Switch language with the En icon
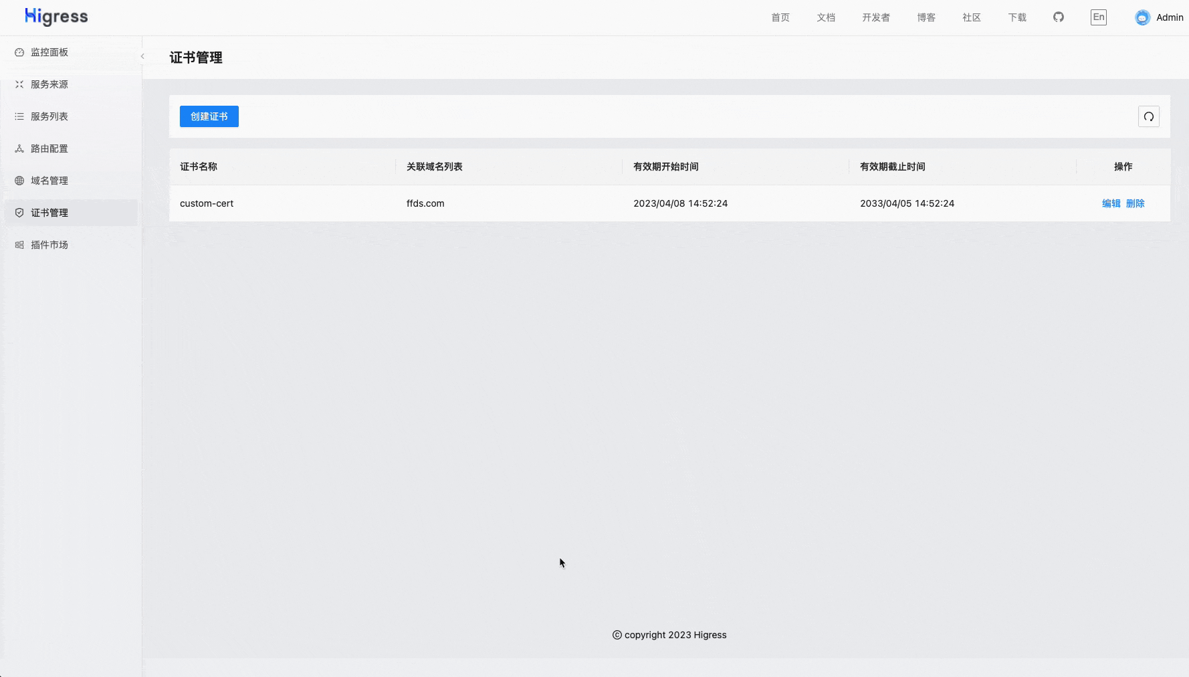This screenshot has height=677, width=1189. point(1099,17)
